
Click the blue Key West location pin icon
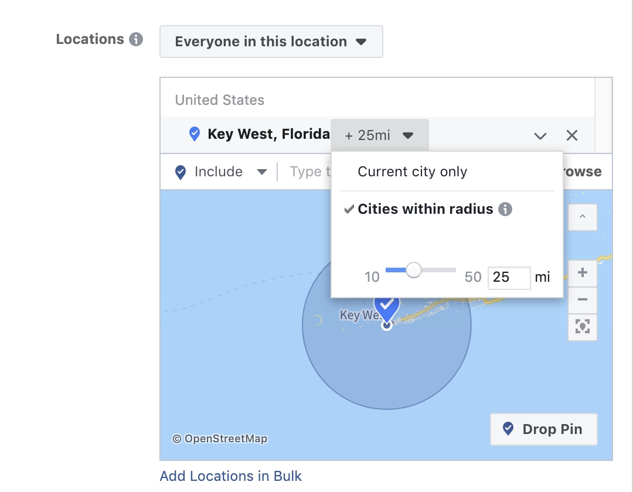click(195, 135)
